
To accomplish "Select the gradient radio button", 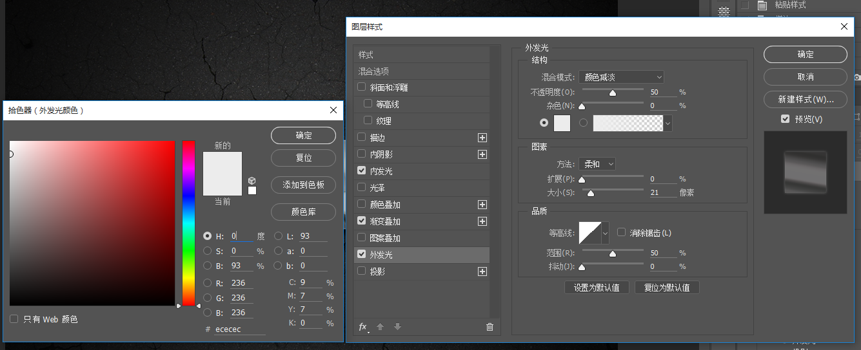I will coord(584,122).
